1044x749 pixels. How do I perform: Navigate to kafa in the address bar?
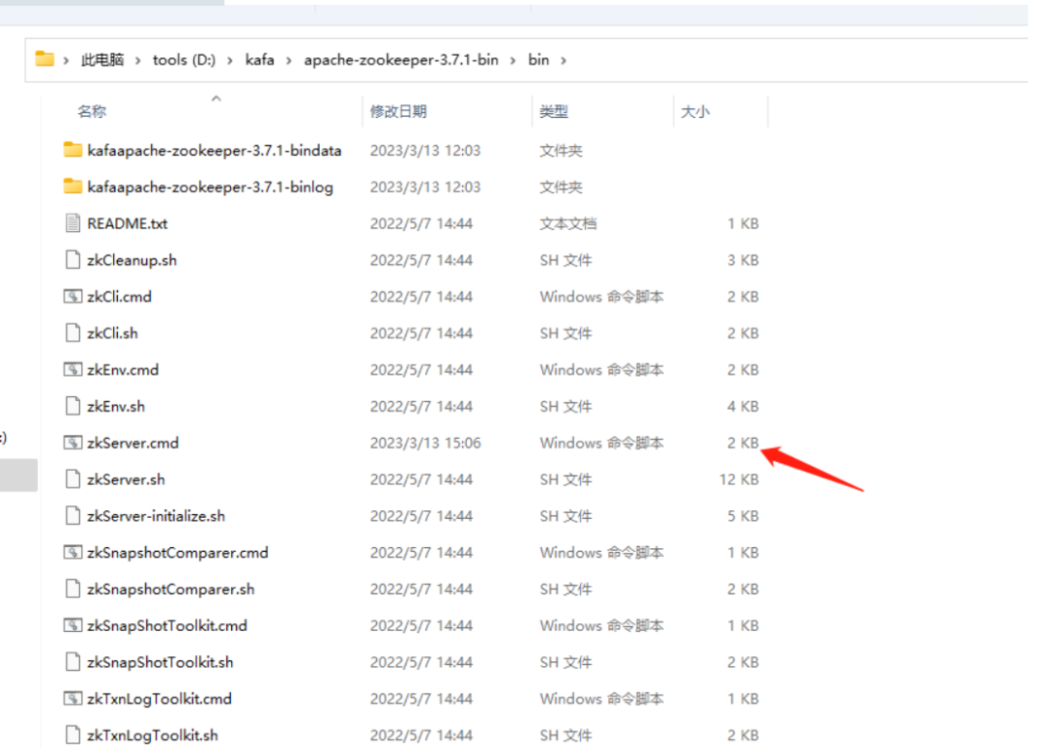(260, 60)
